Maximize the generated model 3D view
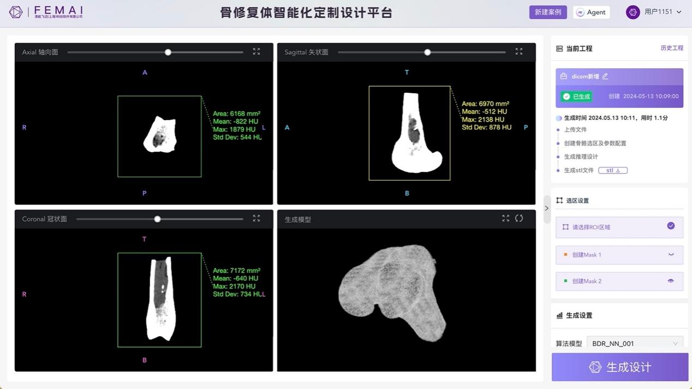The image size is (692, 389). (506, 218)
